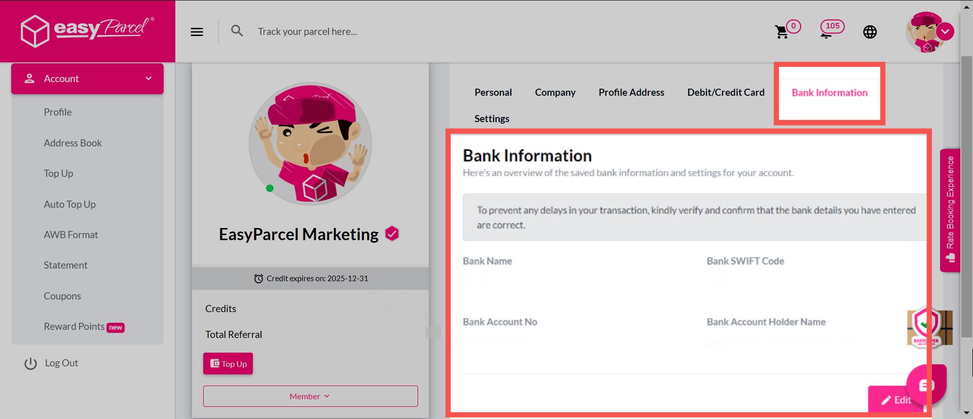Viewport: 973px width, 419px height.
Task: Switch to the Company tab
Action: 555,92
